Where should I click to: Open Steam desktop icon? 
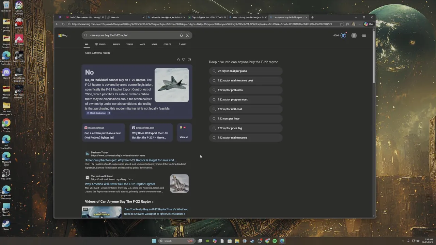[6, 225]
